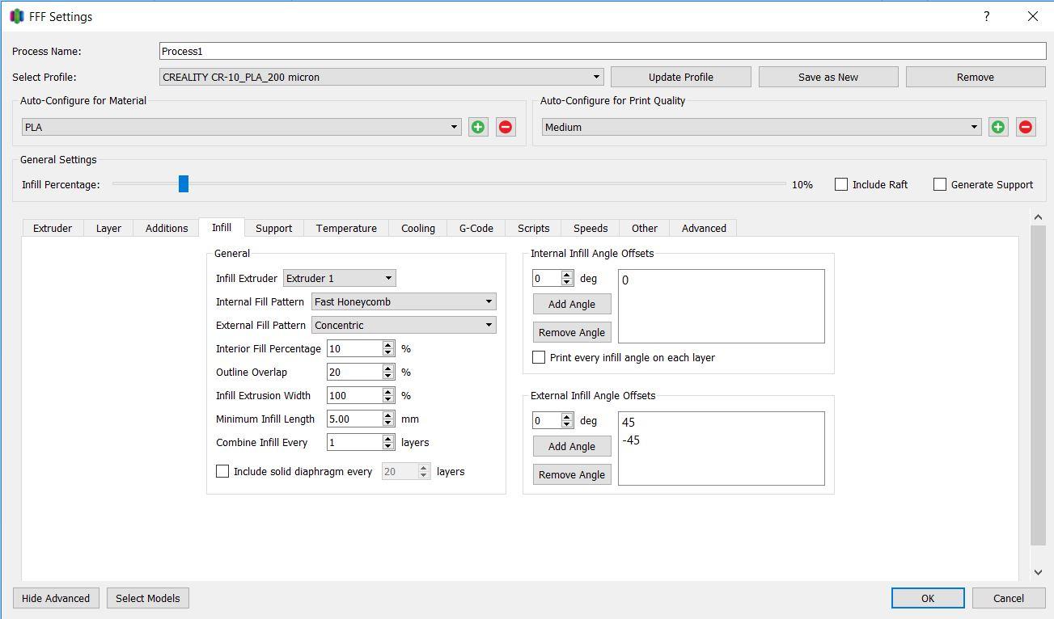
Task: Click Add Angle under Internal Infill Angle Offsets
Action: point(572,304)
